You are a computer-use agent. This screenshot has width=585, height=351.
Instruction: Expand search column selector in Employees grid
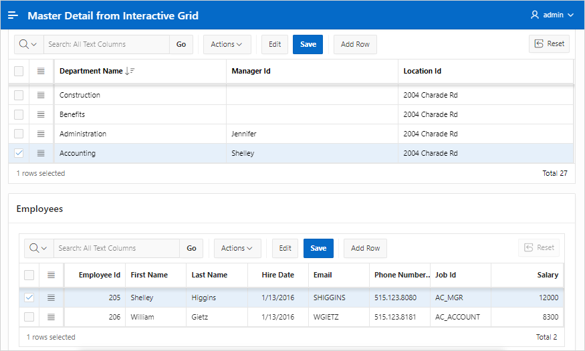point(39,248)
